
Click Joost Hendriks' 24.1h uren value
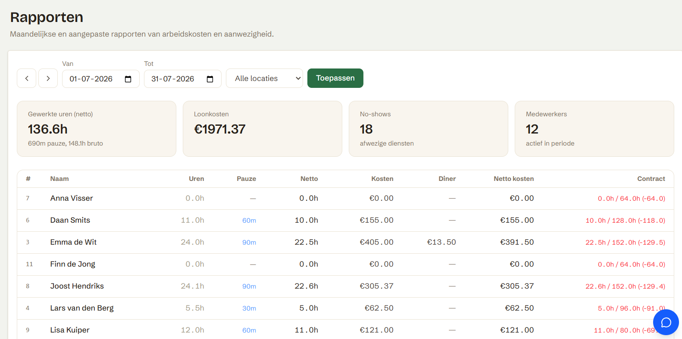coord(192,286)
